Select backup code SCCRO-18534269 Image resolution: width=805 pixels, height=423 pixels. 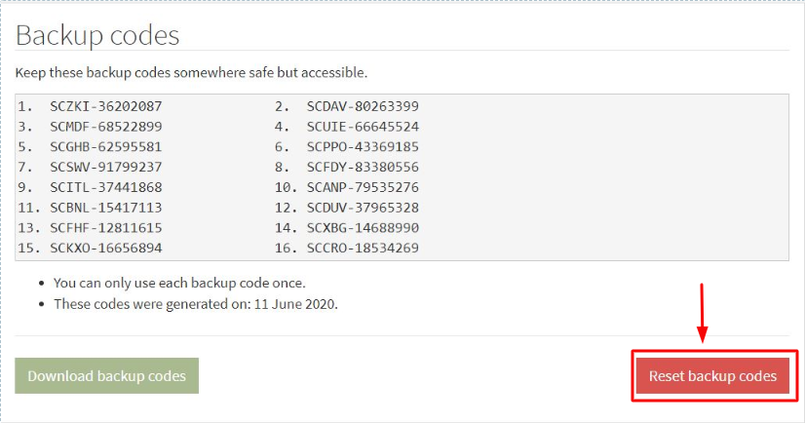[x=363, y=248]
